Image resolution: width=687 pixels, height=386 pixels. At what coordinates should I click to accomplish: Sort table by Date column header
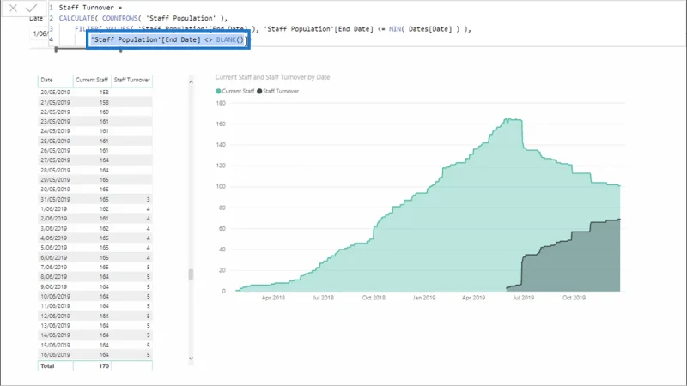coord(46,80)
